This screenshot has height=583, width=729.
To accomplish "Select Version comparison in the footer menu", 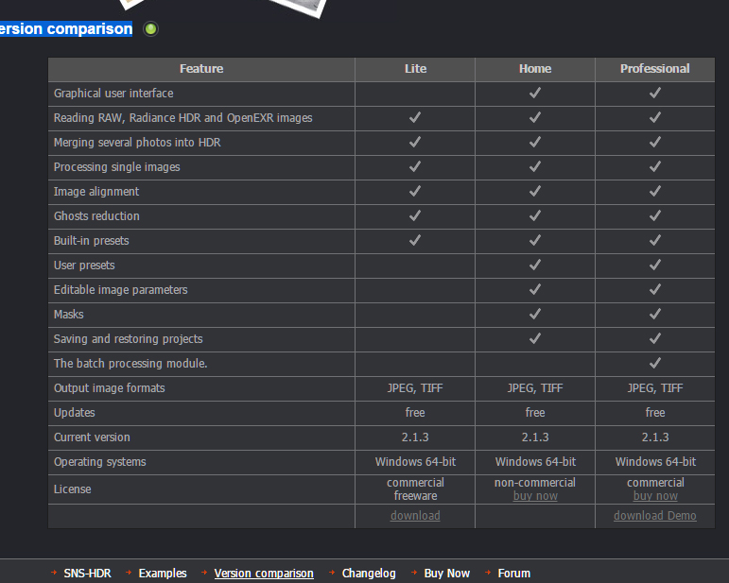I will [x=264, y=574].
